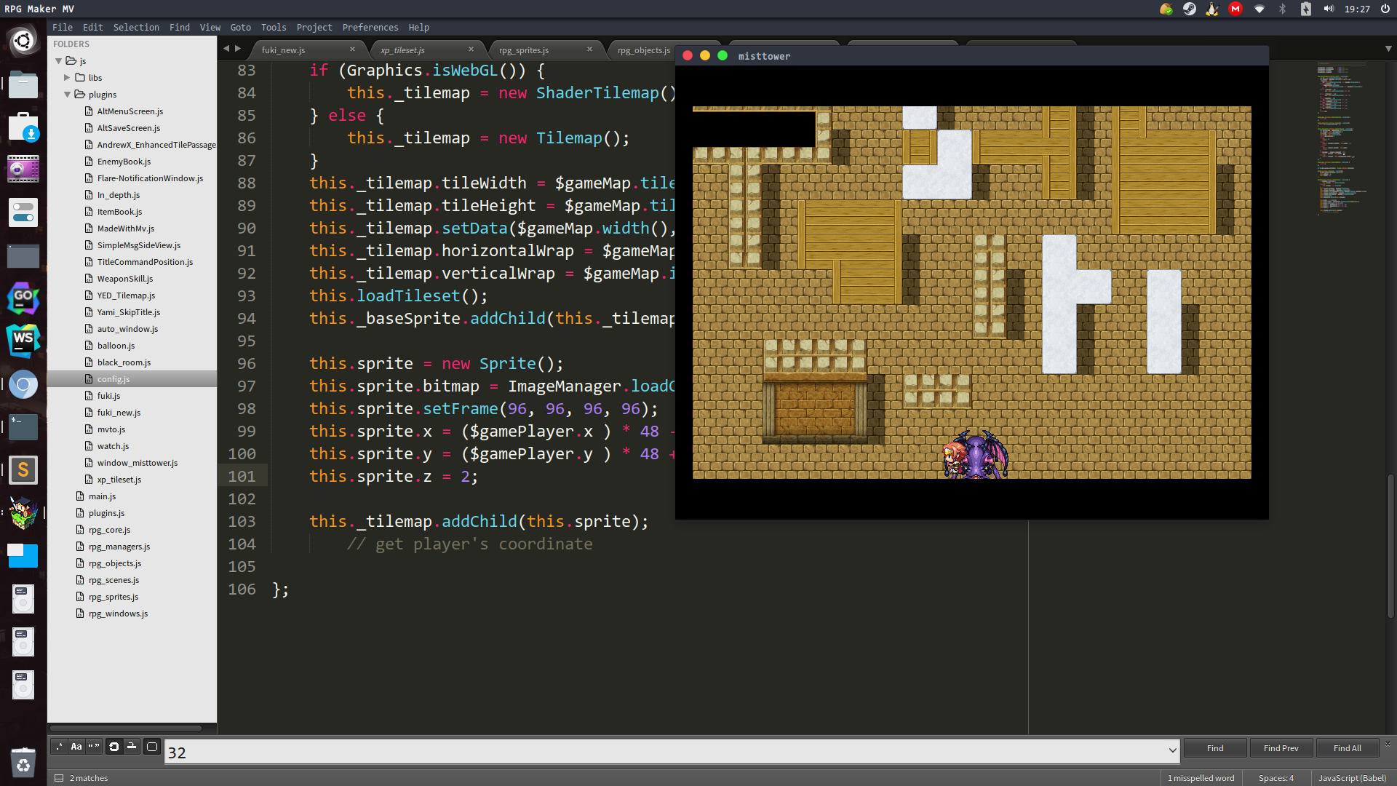The image size is (1397, 786).
Task: Toggle case sensitive search option
Action: (x=76, y=747)
